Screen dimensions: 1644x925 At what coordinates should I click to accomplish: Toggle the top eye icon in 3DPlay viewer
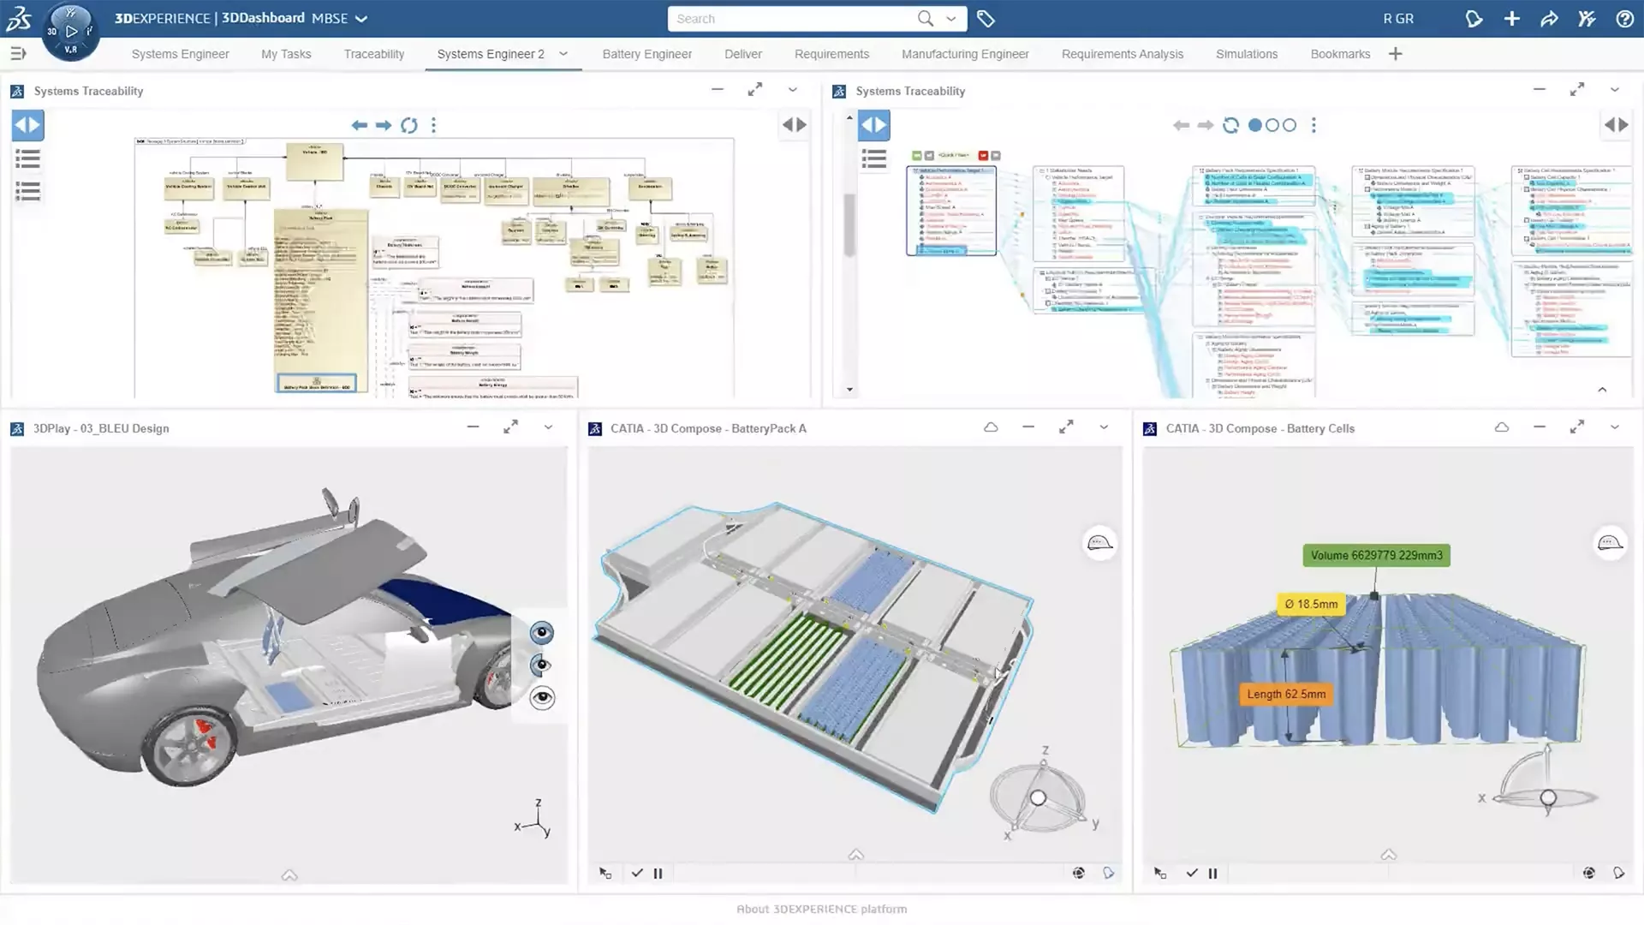point(542,633)
